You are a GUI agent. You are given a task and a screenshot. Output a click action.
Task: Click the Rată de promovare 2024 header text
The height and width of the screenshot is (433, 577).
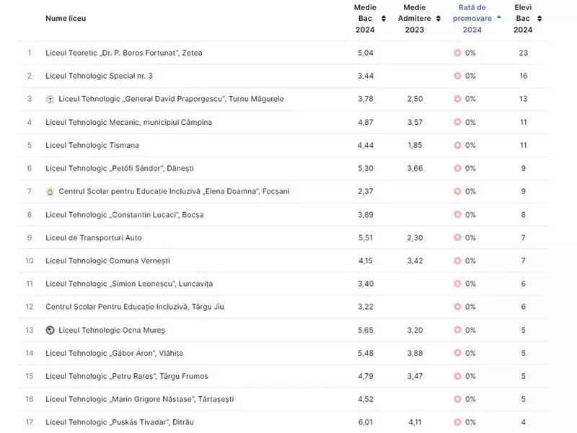[x=472, y=19]
